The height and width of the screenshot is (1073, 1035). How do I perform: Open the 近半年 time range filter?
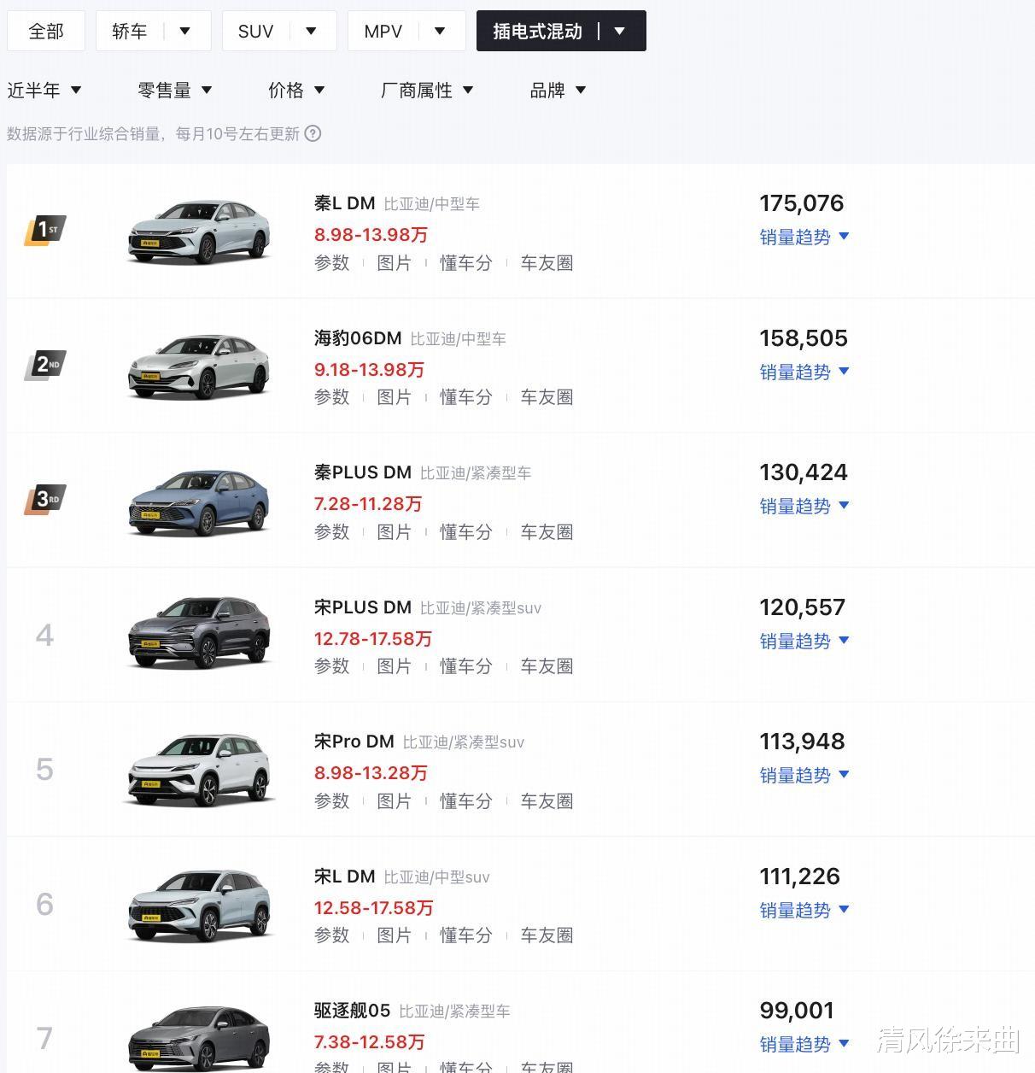[x=44, y=91]
